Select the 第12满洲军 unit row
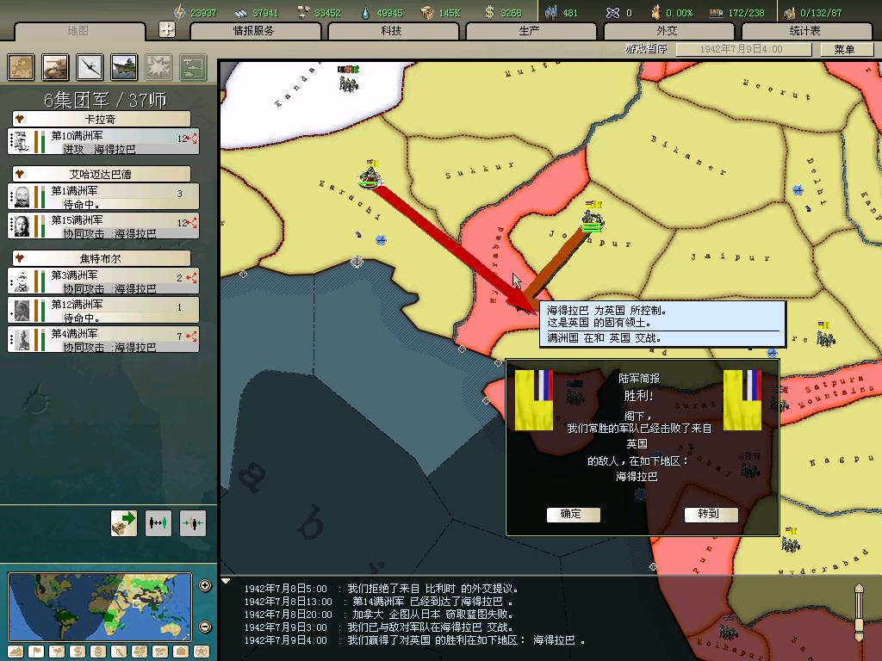The width and height of the screenshot is (882, 661). point(103,310)
